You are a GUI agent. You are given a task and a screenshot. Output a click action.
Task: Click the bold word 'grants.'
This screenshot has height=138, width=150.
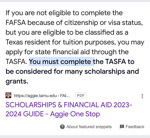click(x=17, y=81)
